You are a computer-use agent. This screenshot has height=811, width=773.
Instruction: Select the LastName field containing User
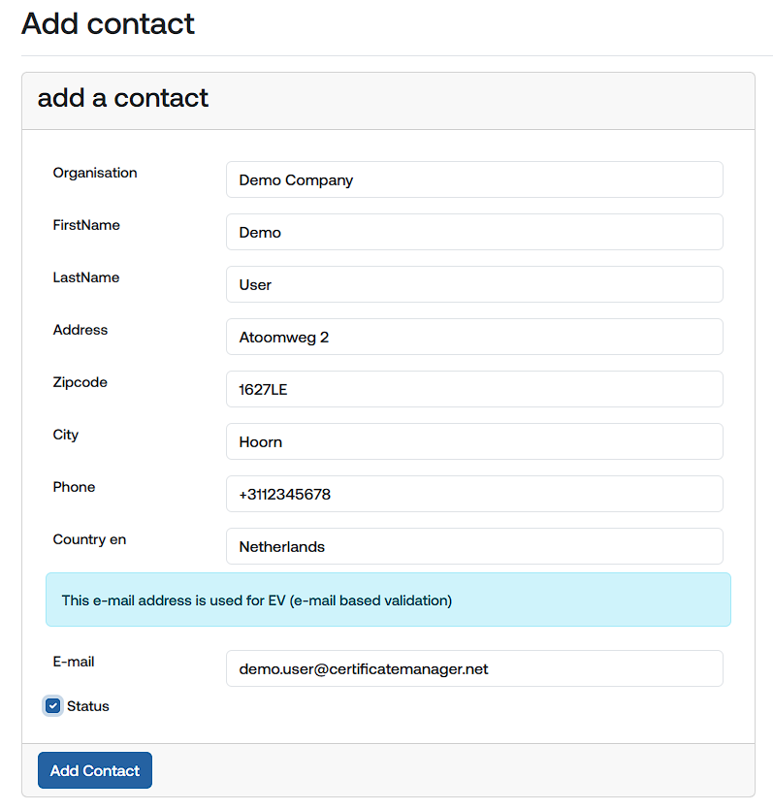(x=474, y=284)
